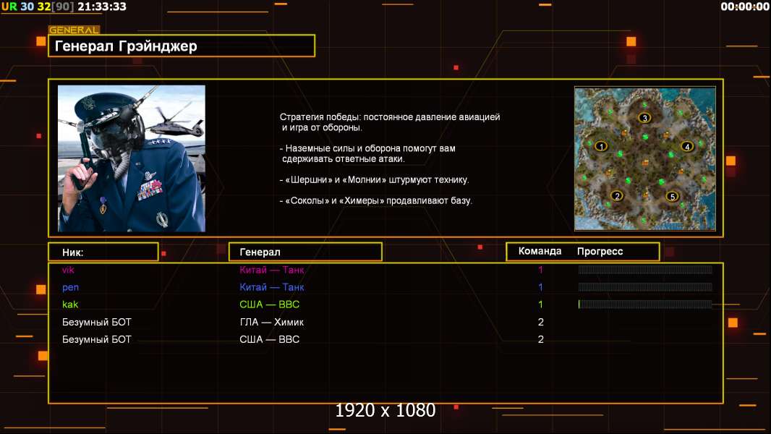This screenshot has width=771, height=434.
Task: Select 'Безумный БОТ' in the ГЛА — Химик row
Action: [x=97, y=323]
